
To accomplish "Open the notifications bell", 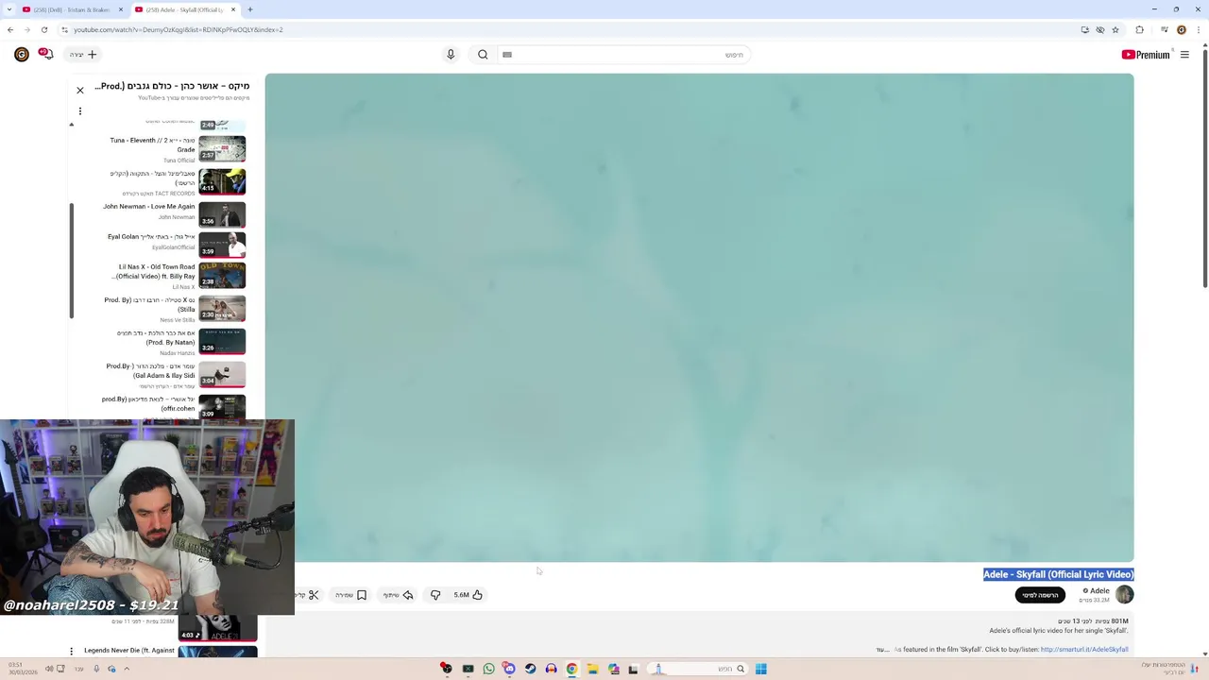I will (46, 55).
